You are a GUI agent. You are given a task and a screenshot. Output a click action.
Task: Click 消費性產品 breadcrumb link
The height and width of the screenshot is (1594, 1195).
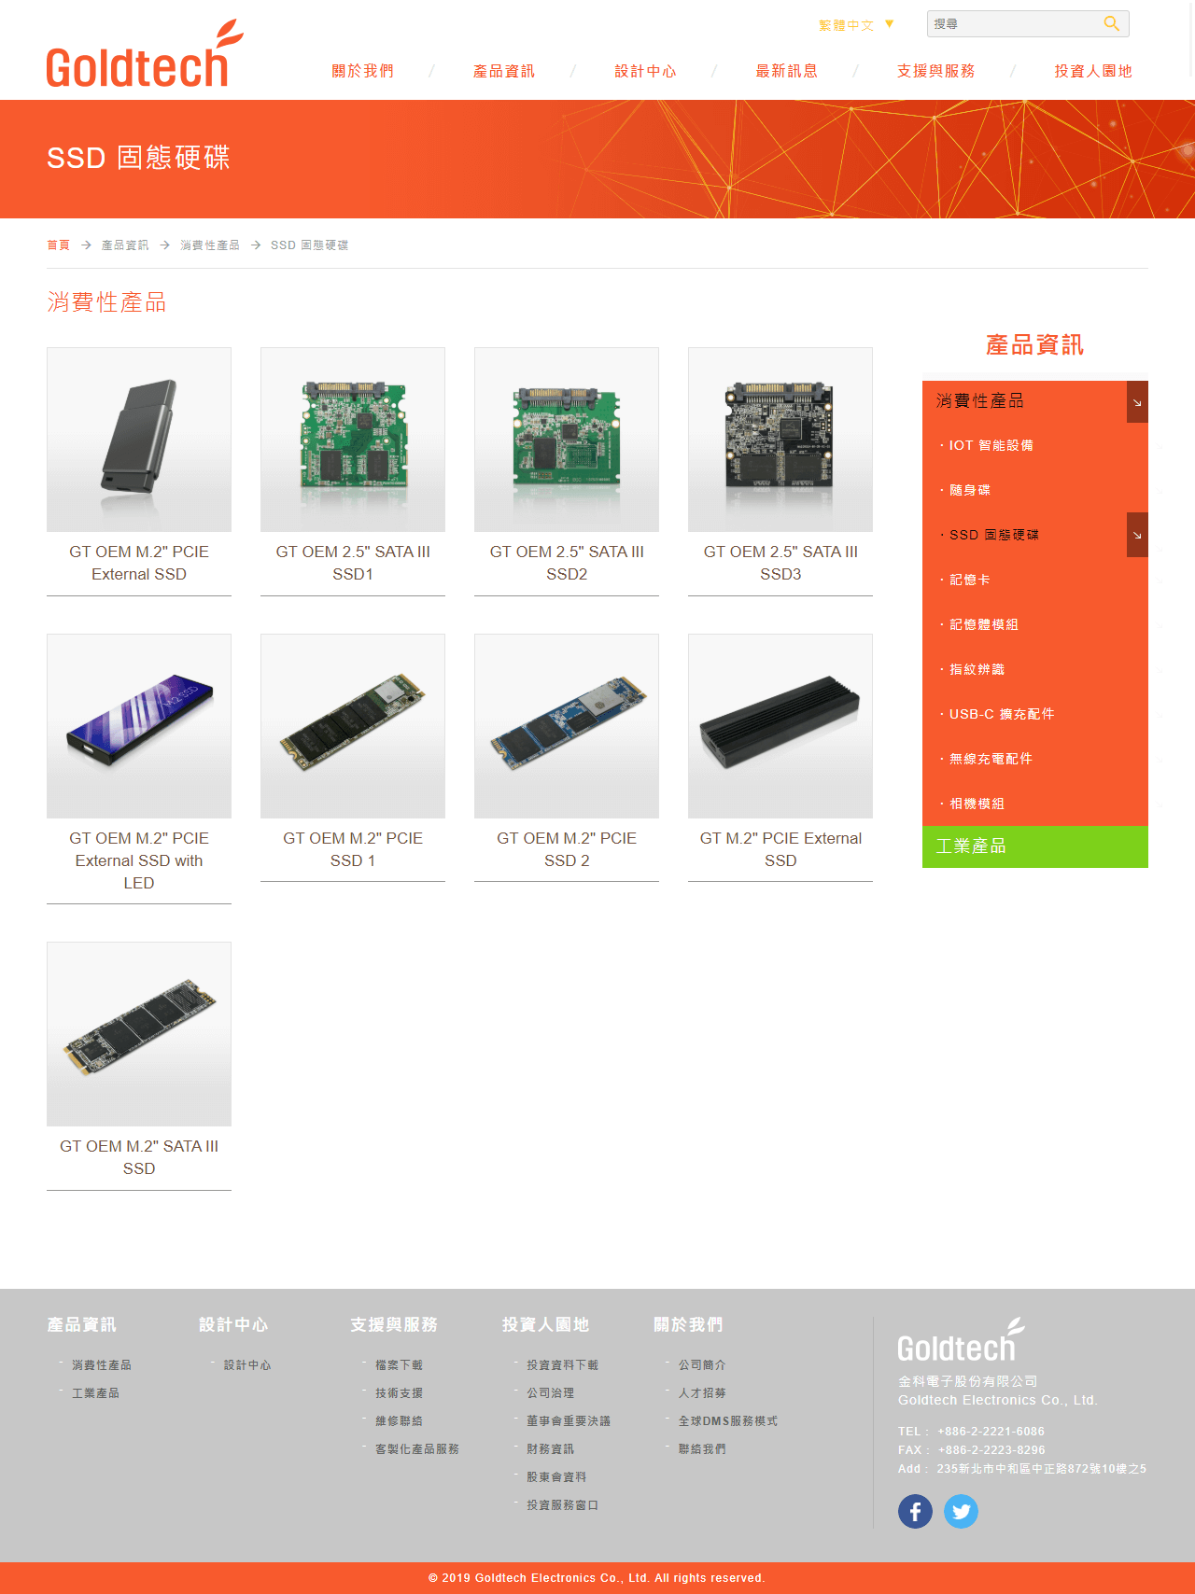click(x=210, y=245)
